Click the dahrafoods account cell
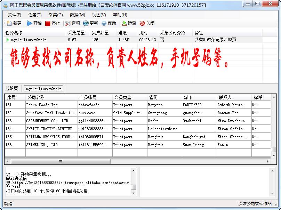Screen dimensions: 281x210 pos(95,105)
